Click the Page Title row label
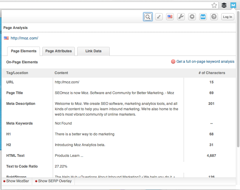Viewport: 240px width, 190px height. pos(15,93)
